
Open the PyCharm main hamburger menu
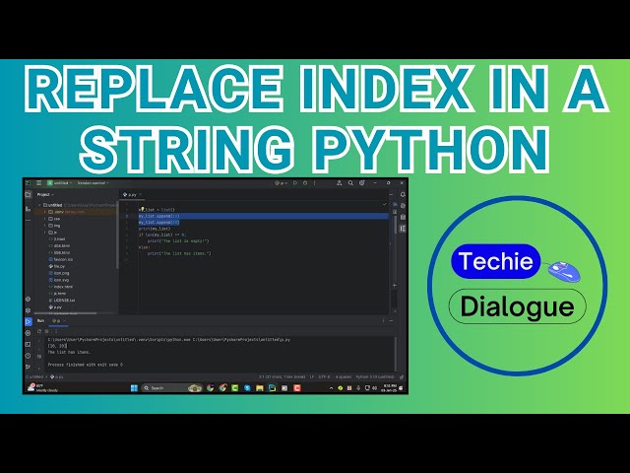pos(39,183)
